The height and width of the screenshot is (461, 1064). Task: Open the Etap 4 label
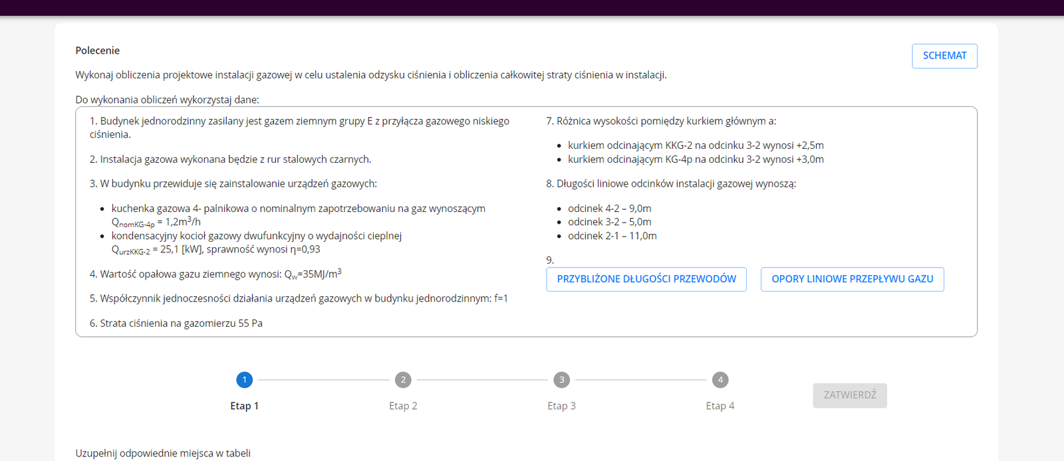(x=720, y=406)
